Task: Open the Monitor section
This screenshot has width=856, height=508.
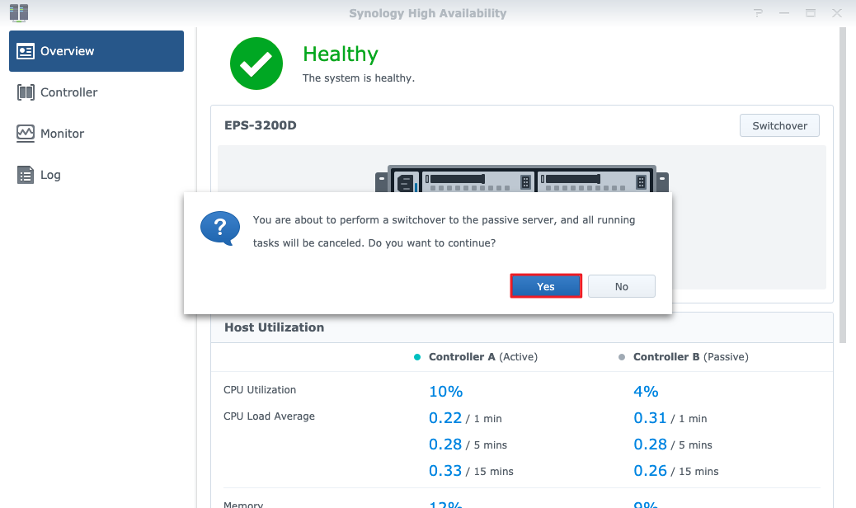Action: pos(96,134)
